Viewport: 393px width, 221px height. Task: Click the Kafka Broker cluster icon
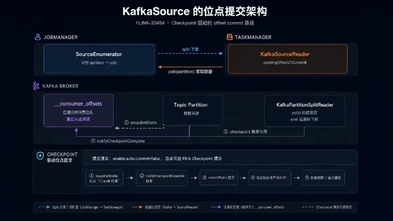pos(36,86)
